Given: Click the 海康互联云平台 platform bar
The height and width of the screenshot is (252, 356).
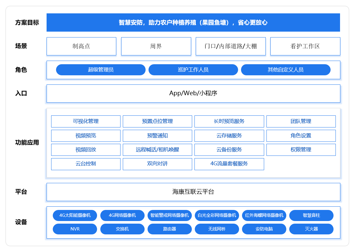Looking at the screenshot, I should [x=193, y=192].
